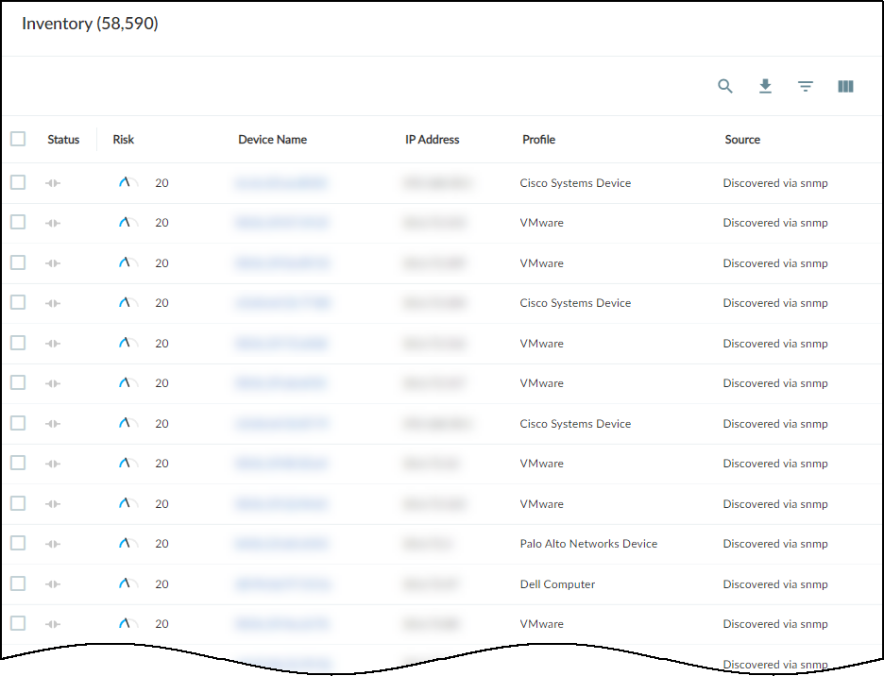Toggle the select-all checkbox in header

tap(18, 139)
